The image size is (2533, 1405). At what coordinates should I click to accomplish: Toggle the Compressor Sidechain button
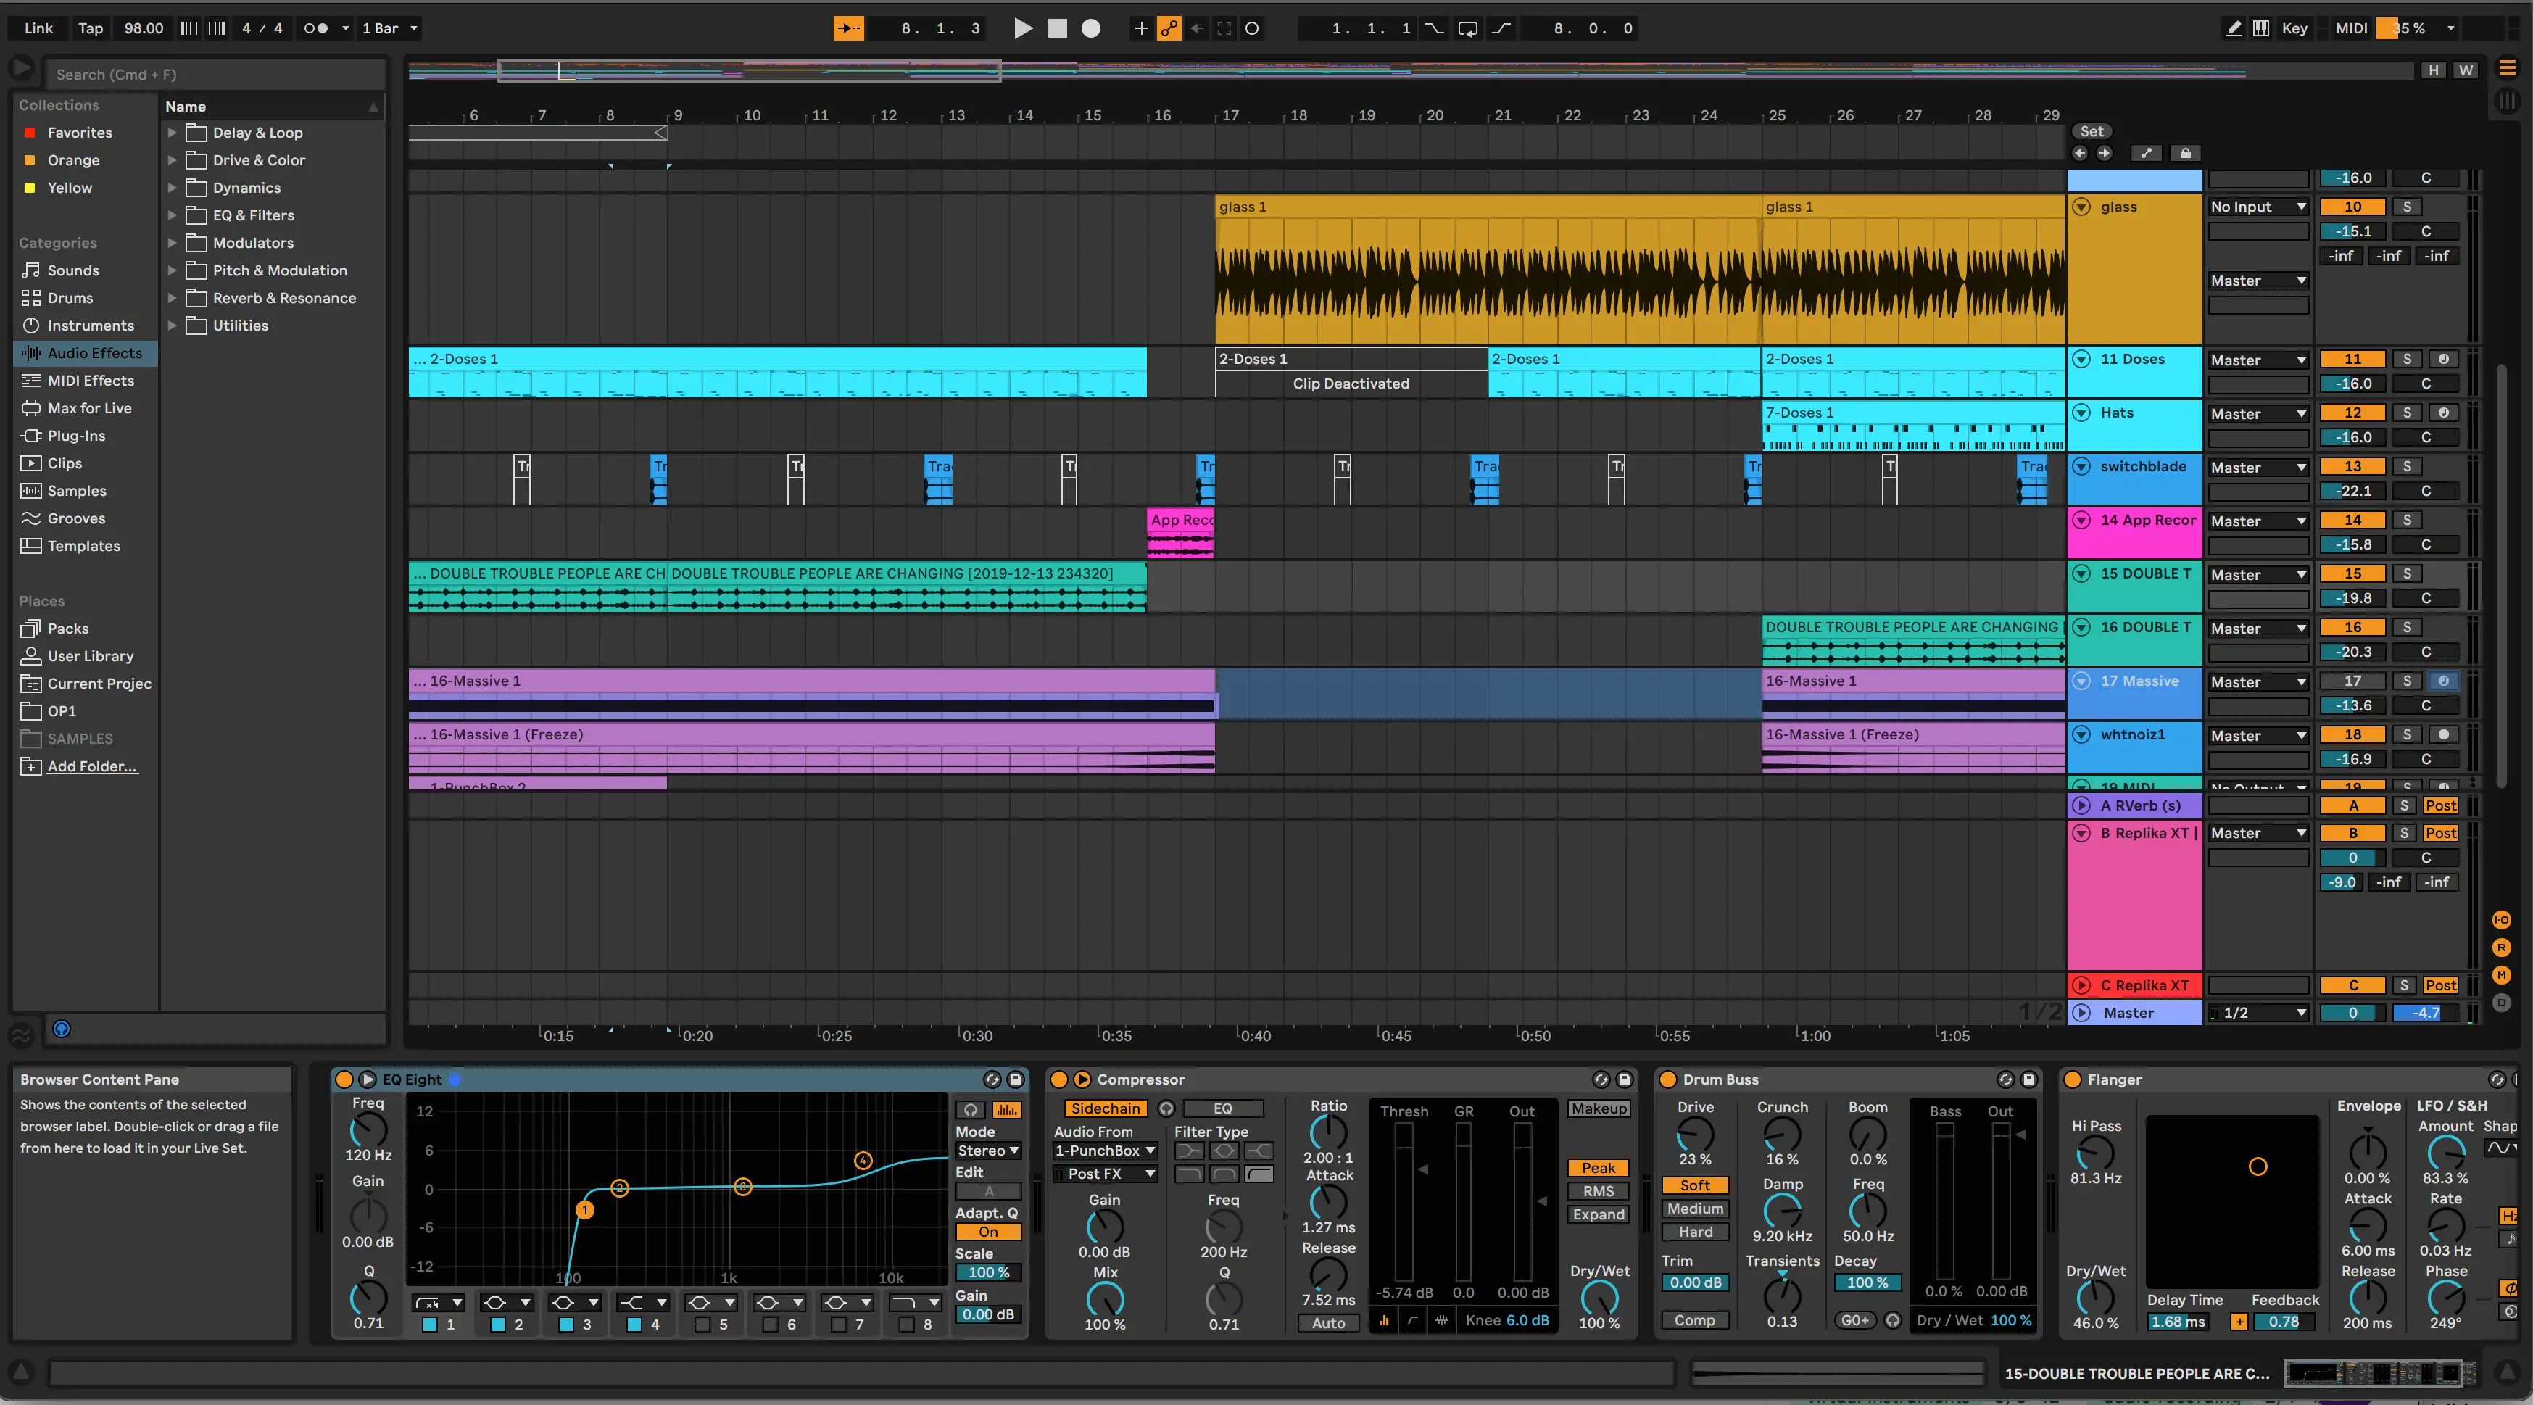[x=1106, y=1108]
